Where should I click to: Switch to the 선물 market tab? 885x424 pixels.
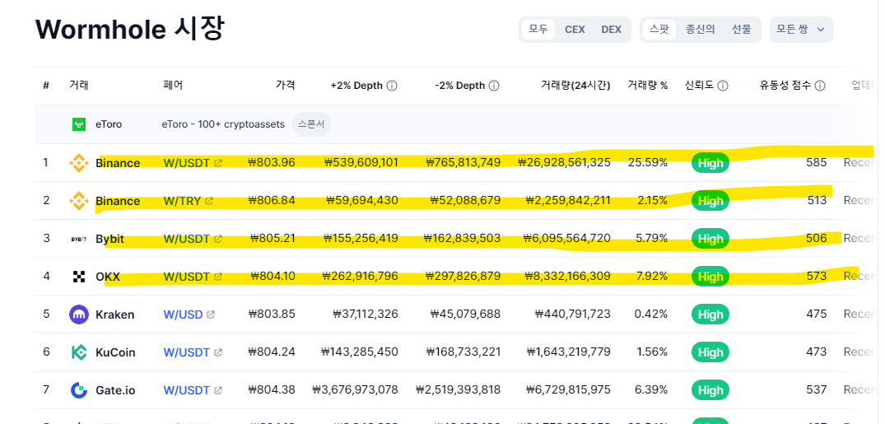click(741, 30)
